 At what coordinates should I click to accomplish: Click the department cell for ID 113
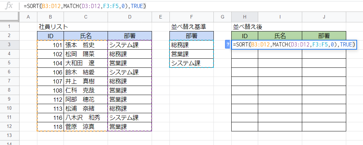click(130, 108)
